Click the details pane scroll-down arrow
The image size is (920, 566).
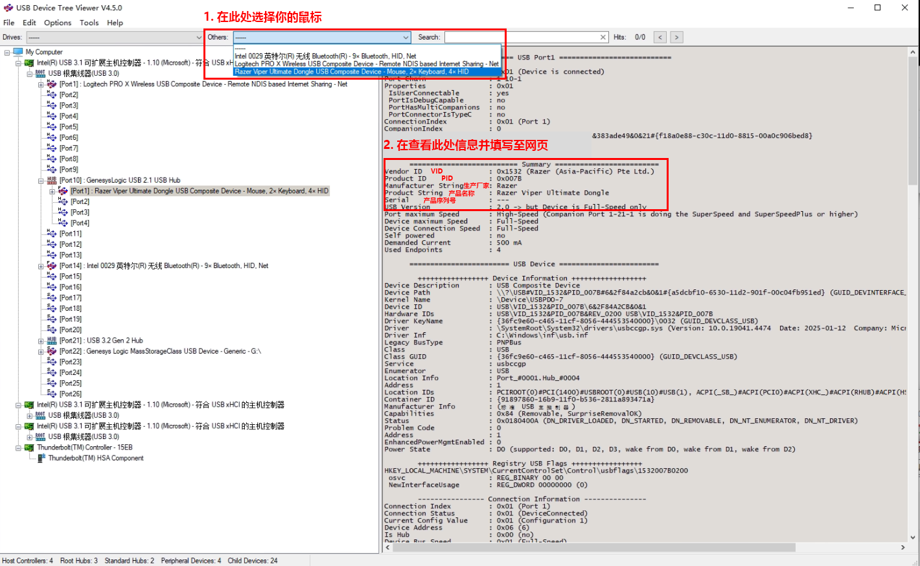(913, 537)
